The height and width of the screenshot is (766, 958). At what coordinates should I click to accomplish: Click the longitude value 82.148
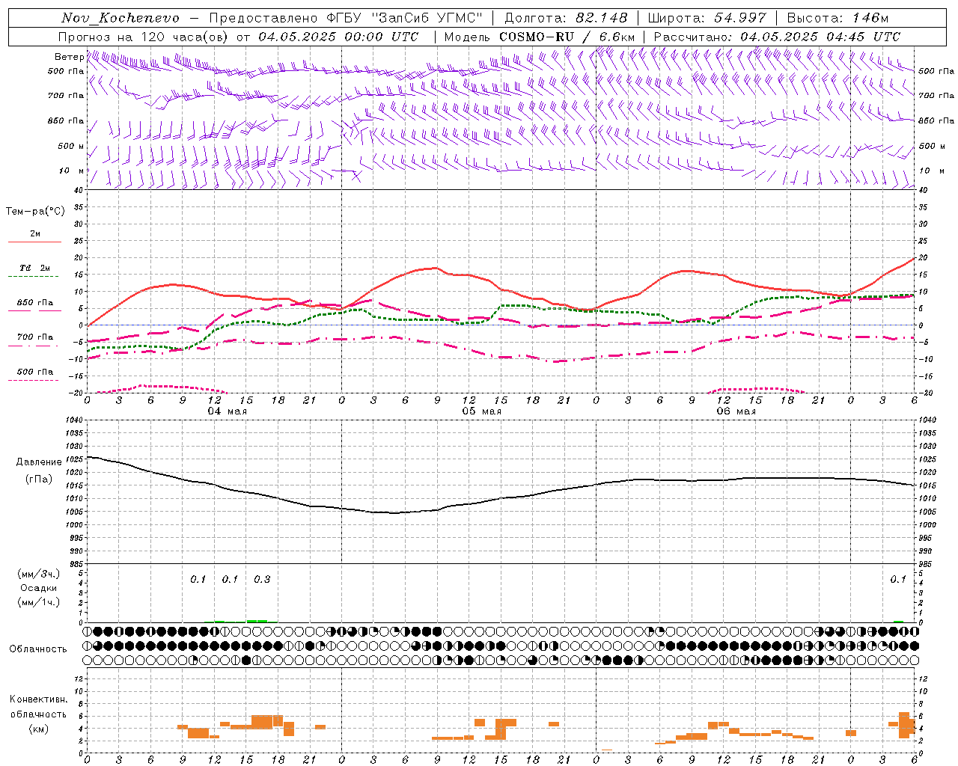[602, 18]
